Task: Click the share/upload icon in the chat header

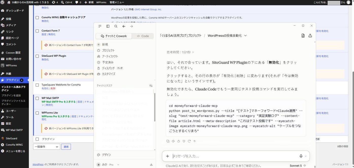Action: pyautogui.click(x=310, y=36)
